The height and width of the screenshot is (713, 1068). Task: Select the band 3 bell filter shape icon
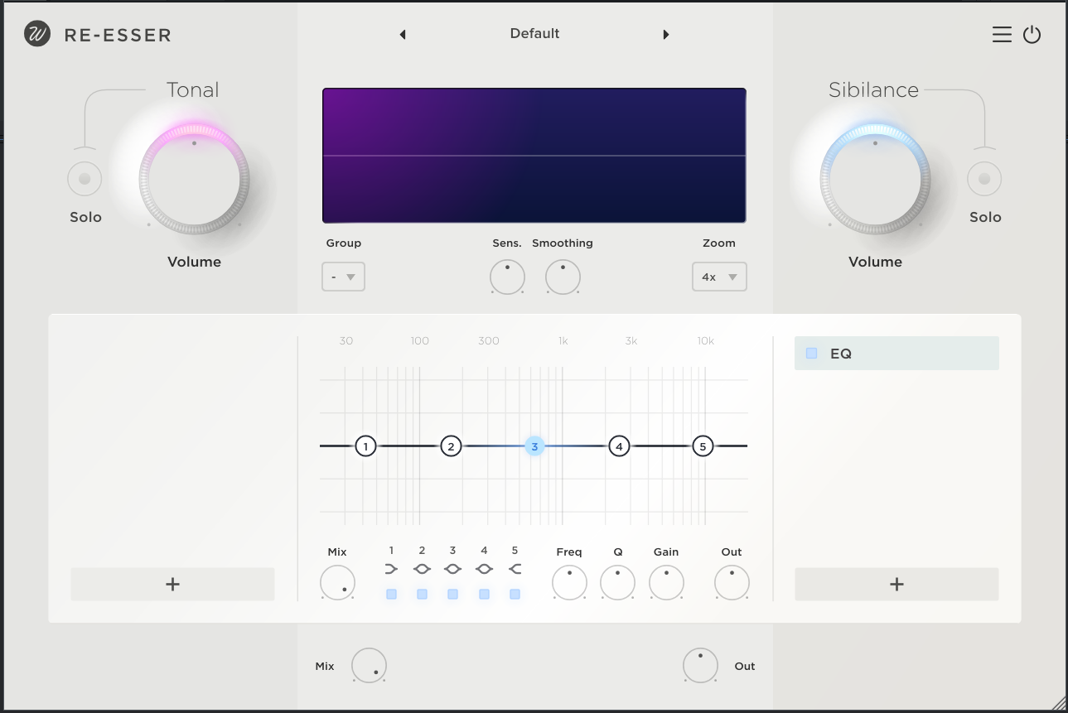[x=452, y=569]
